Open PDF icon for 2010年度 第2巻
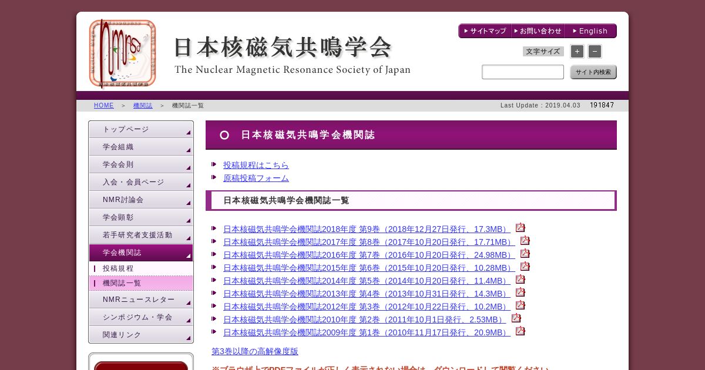This screenshot has width=705, height=370. (x=516, y=318)
